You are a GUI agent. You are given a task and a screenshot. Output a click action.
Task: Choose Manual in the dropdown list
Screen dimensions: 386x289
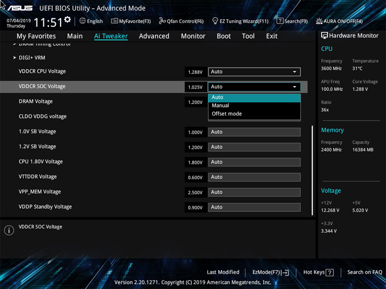pyautogui.click(x=254, y=105)
